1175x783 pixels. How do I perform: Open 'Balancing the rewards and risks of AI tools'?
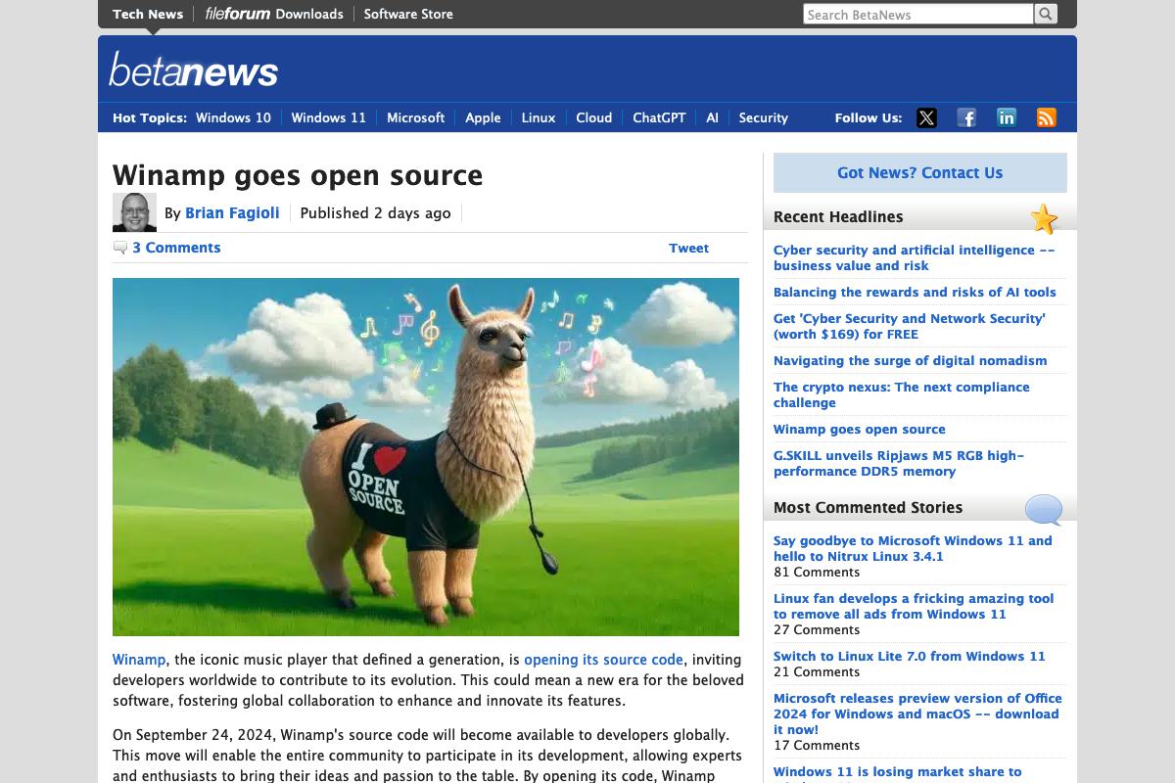coord(915,292)
